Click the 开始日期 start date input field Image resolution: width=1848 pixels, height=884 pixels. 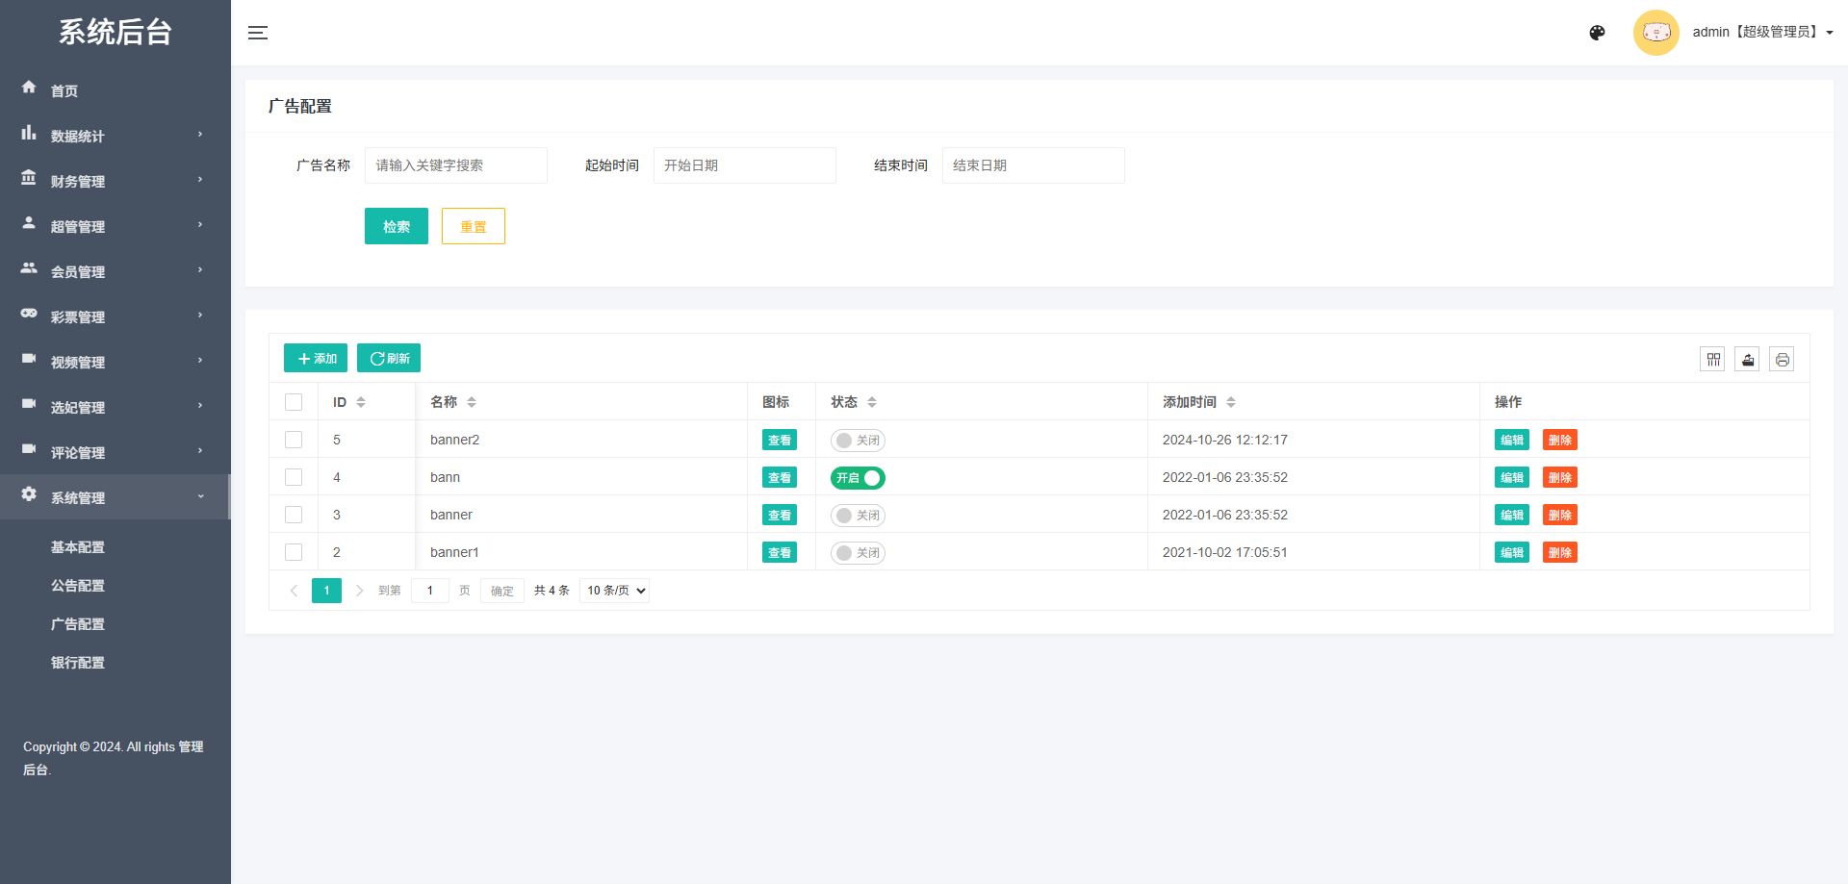click(744, 164)
